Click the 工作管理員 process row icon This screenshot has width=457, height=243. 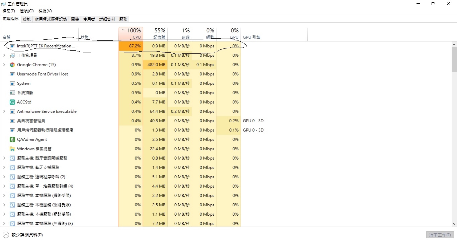pos(12,55)
